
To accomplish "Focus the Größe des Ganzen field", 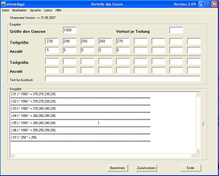I will coord(69,30).
